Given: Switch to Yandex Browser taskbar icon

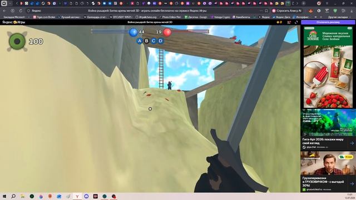Looking at the screenshot, I should click(77, 196).
